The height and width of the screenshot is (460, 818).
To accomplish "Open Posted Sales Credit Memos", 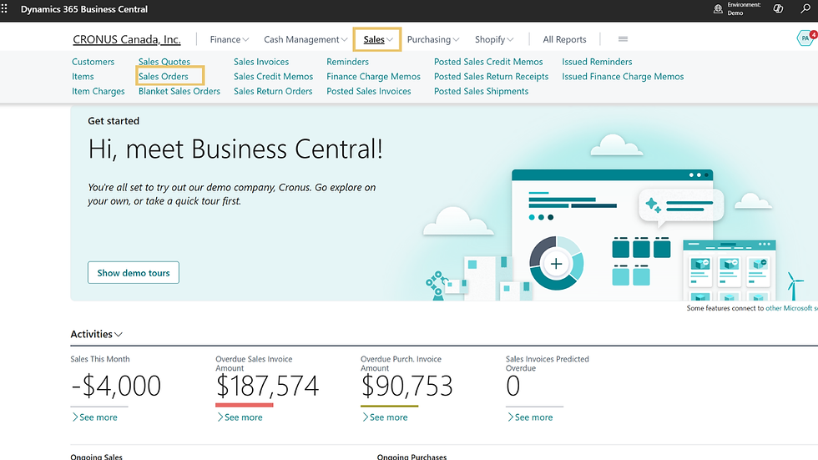I will click(488, 62).
